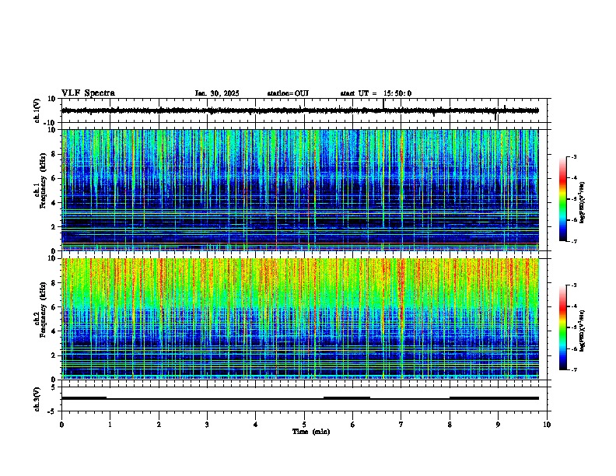Click the ch.1 spectrogram color scale bar
Image resolution: width=616 pixels, height=476 pixels.
pos(562,199)
